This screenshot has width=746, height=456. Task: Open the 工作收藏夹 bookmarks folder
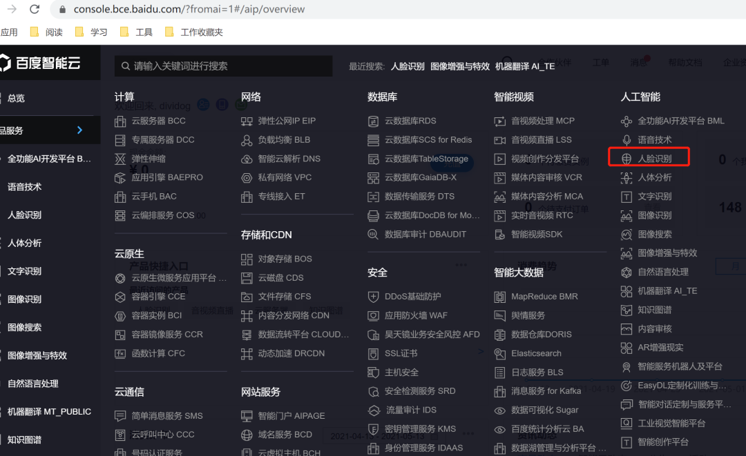tap(194, 32)
